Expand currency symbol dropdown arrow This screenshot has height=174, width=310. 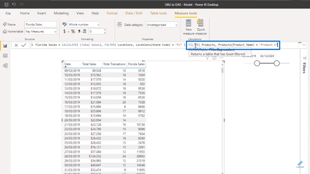pos(69,32)
